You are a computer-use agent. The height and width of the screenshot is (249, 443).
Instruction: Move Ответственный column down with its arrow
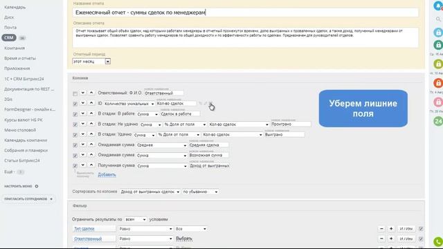[x=83, y=93]
